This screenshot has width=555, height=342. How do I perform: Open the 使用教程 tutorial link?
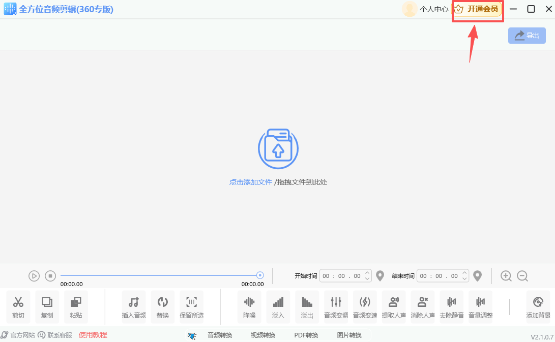(x=93, y=335)
